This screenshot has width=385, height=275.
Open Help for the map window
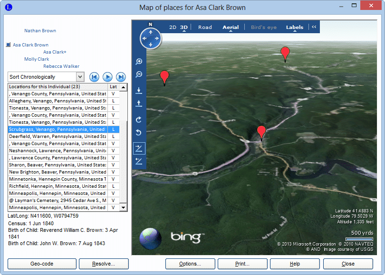(x=295, y=264)
